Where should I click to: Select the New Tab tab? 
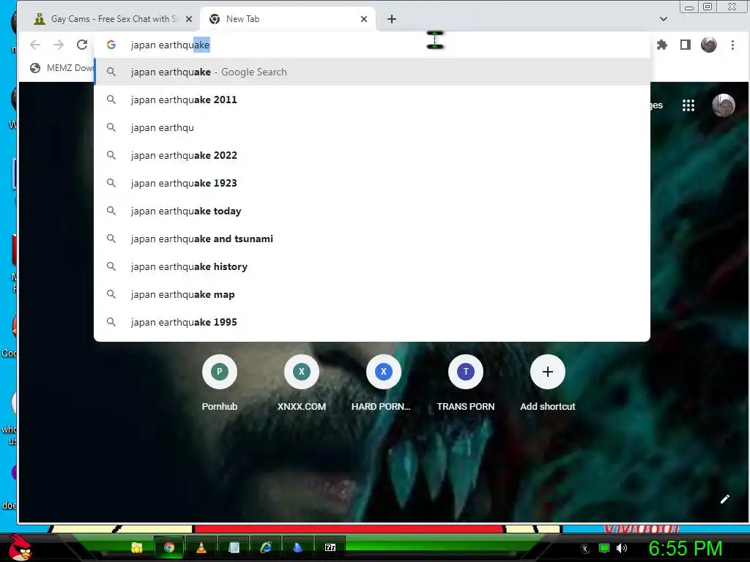pos(287,19)
